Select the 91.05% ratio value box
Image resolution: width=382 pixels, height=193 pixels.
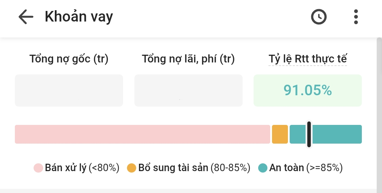(308, 90)
